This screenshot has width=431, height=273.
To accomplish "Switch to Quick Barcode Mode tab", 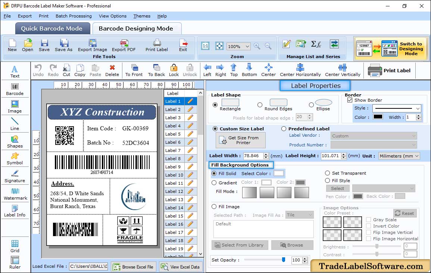I will tap(52, 29).
